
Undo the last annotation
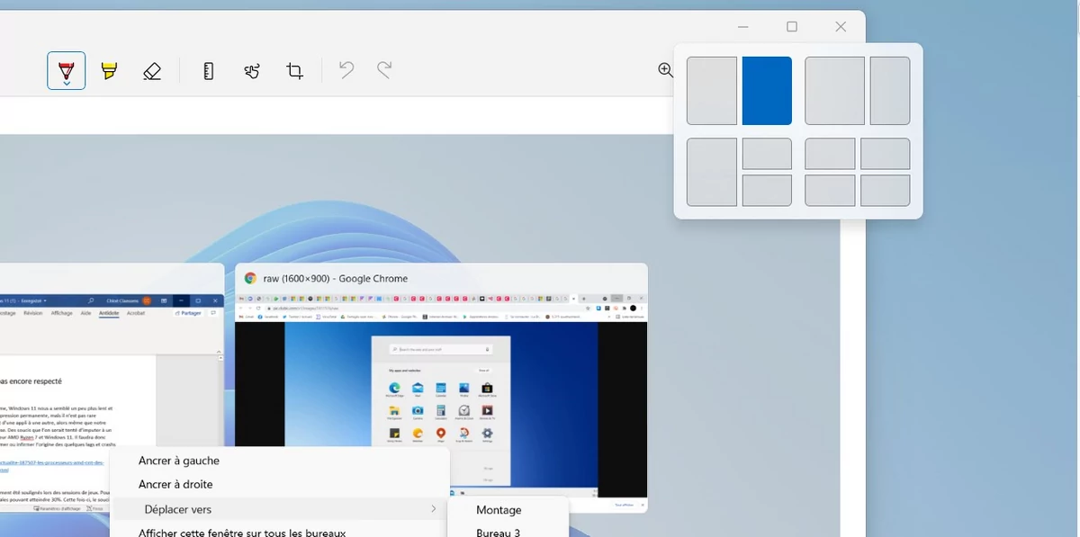click(x=346, y=70)
